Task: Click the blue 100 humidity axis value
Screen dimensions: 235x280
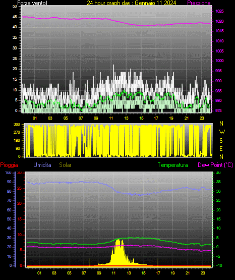Action: [x=9, y=173]
